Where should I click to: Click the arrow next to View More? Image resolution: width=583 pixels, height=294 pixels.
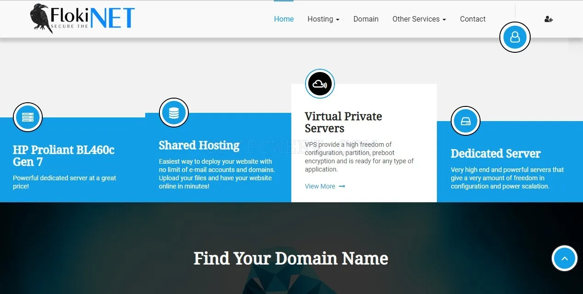[342, 186]
